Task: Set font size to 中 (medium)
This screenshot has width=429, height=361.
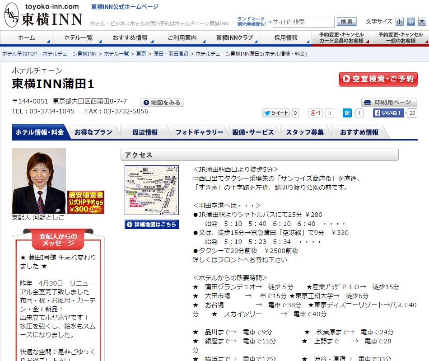Action: tap(410, 22)
